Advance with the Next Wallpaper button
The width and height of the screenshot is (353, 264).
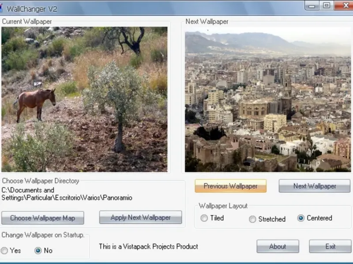point(315,186)
